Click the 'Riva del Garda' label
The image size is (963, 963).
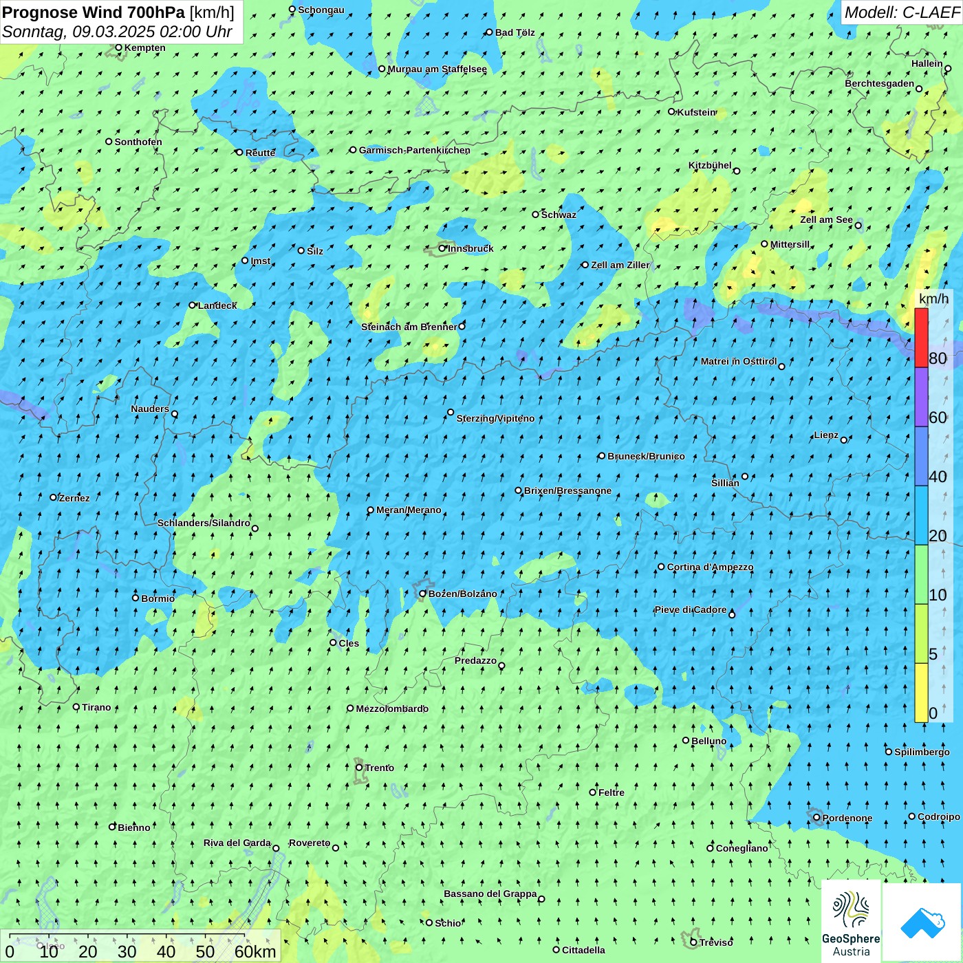pyautogui.click(x=237, y=843)
